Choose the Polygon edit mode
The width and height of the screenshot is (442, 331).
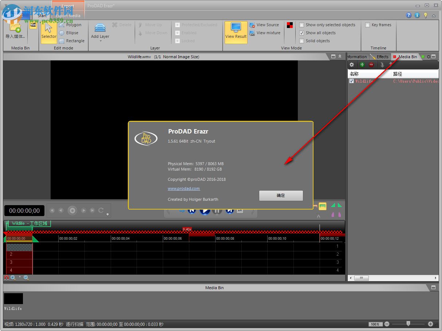click(70, 25)
